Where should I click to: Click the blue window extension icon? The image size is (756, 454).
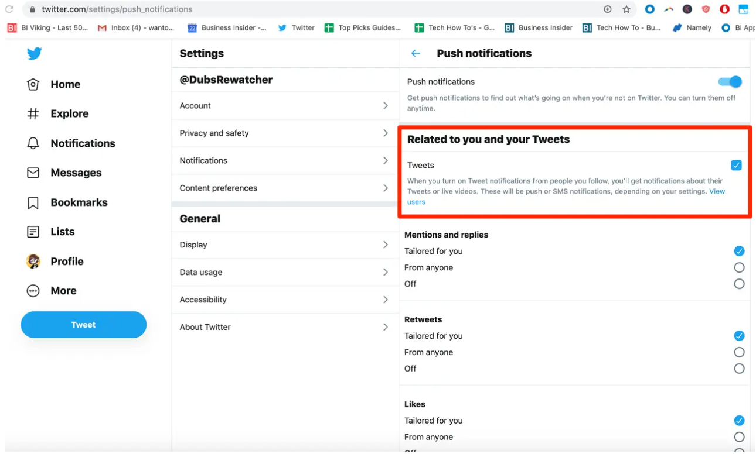743,9
